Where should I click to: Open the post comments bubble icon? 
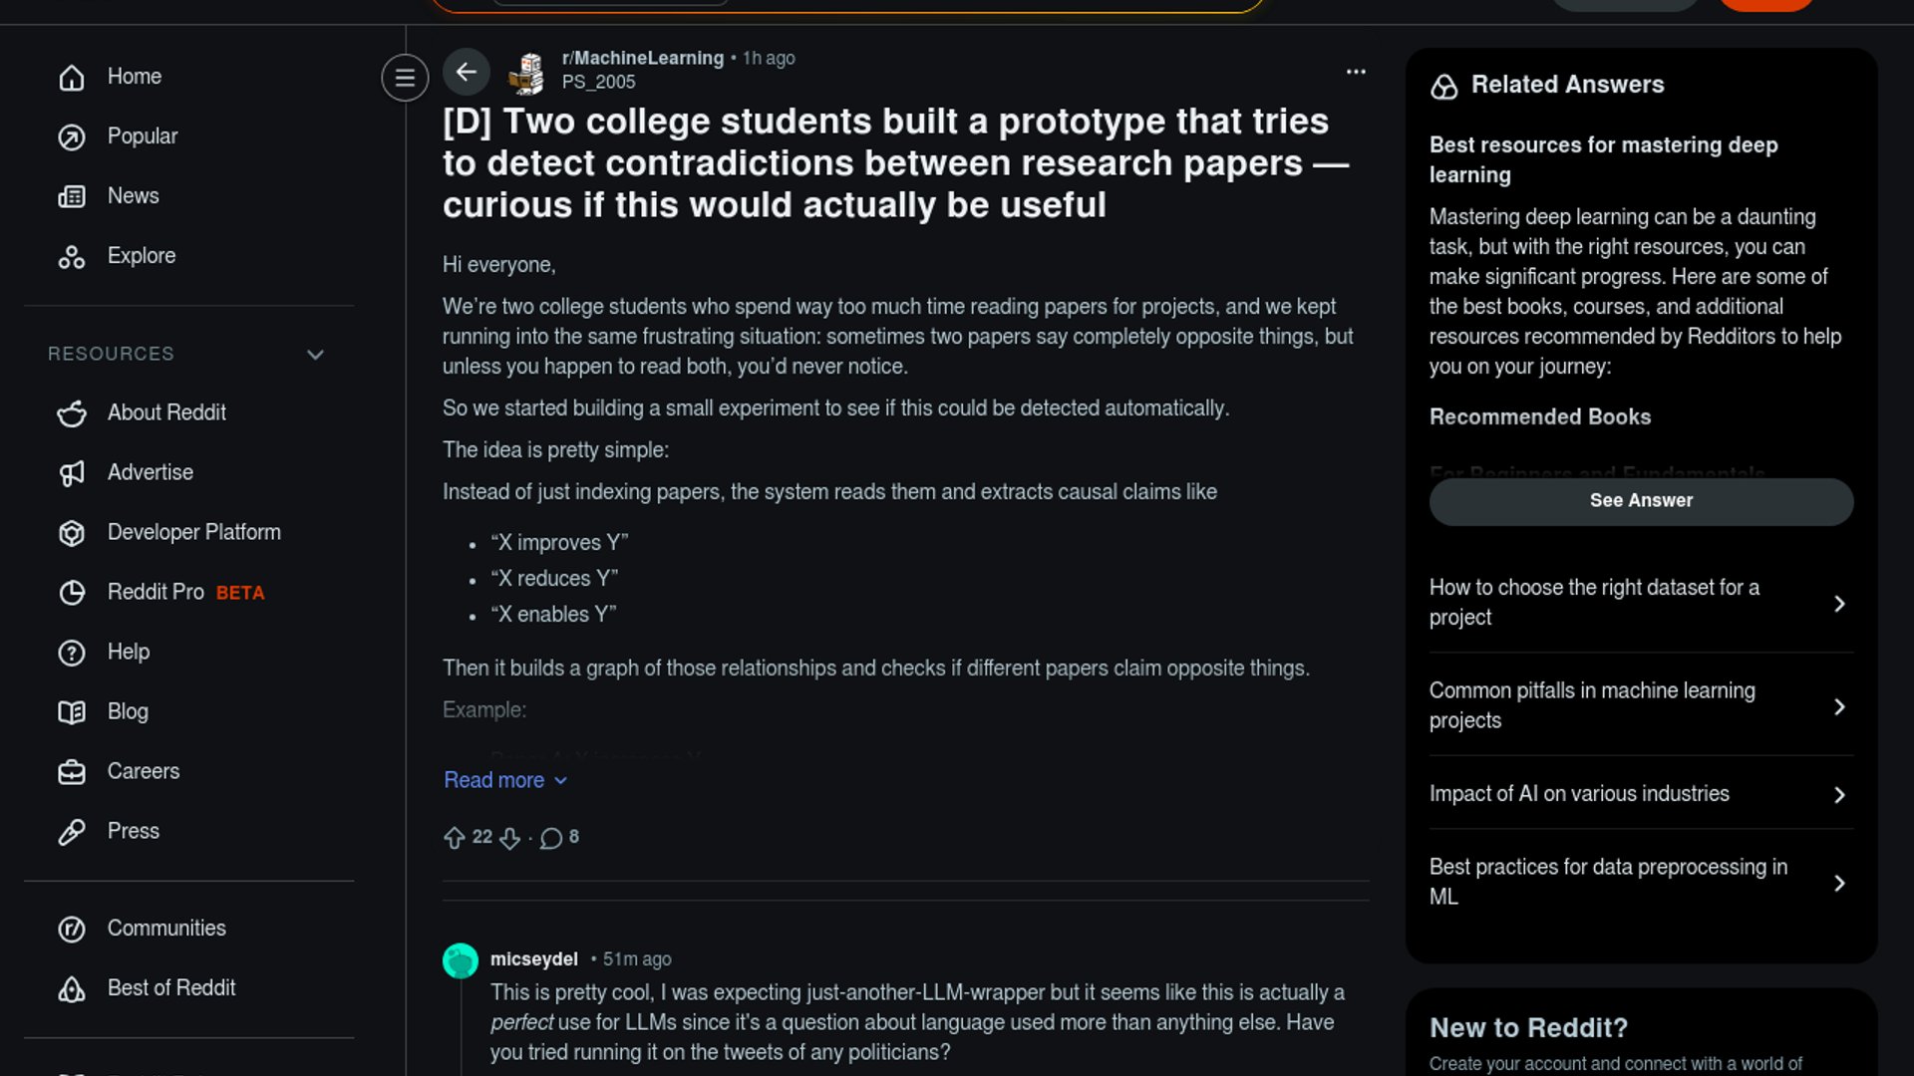pos(551,838)
